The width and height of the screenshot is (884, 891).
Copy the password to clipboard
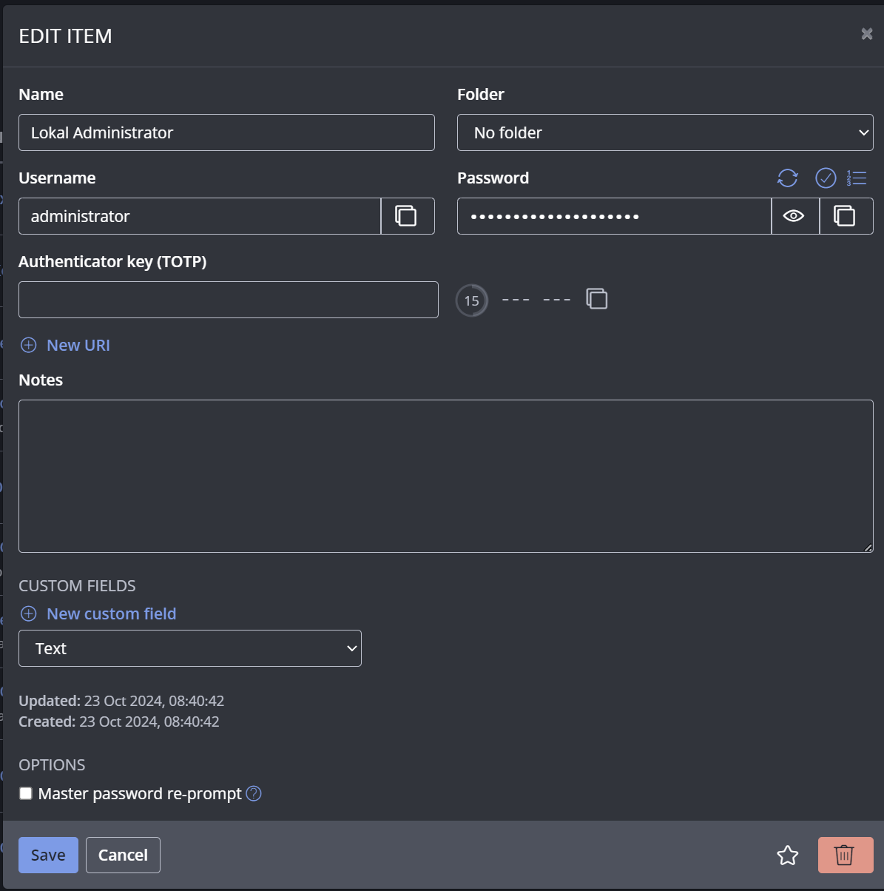[x=845, y=216]
